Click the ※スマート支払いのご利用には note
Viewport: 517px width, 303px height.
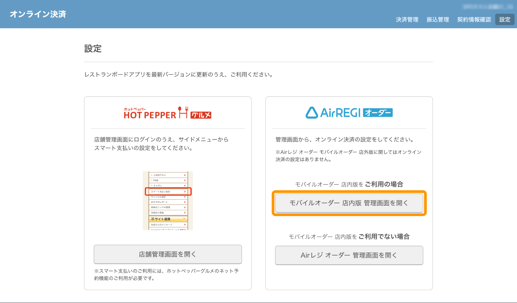[166, 274]
